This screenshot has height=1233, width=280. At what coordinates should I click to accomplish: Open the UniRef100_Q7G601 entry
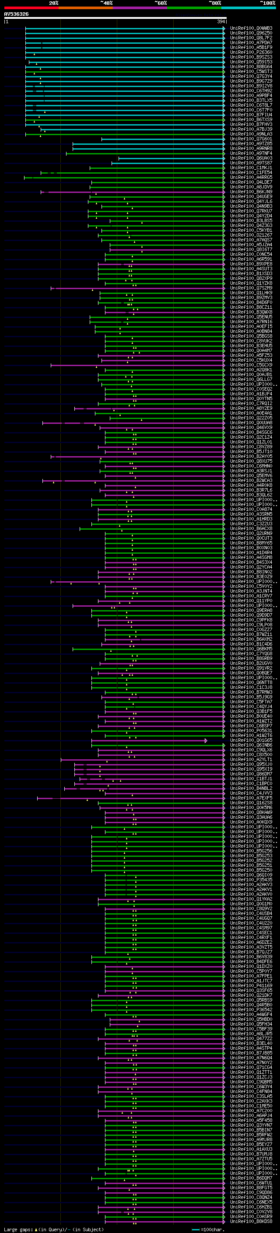(x=251, y=139)
